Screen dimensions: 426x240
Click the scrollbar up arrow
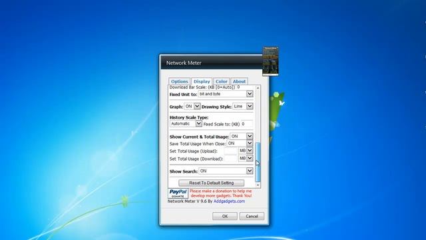(258, 88)
